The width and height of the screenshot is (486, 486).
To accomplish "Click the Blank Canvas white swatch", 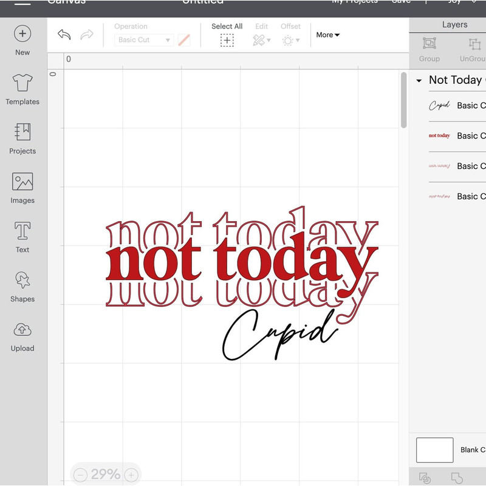I will (x=434, y=450).
